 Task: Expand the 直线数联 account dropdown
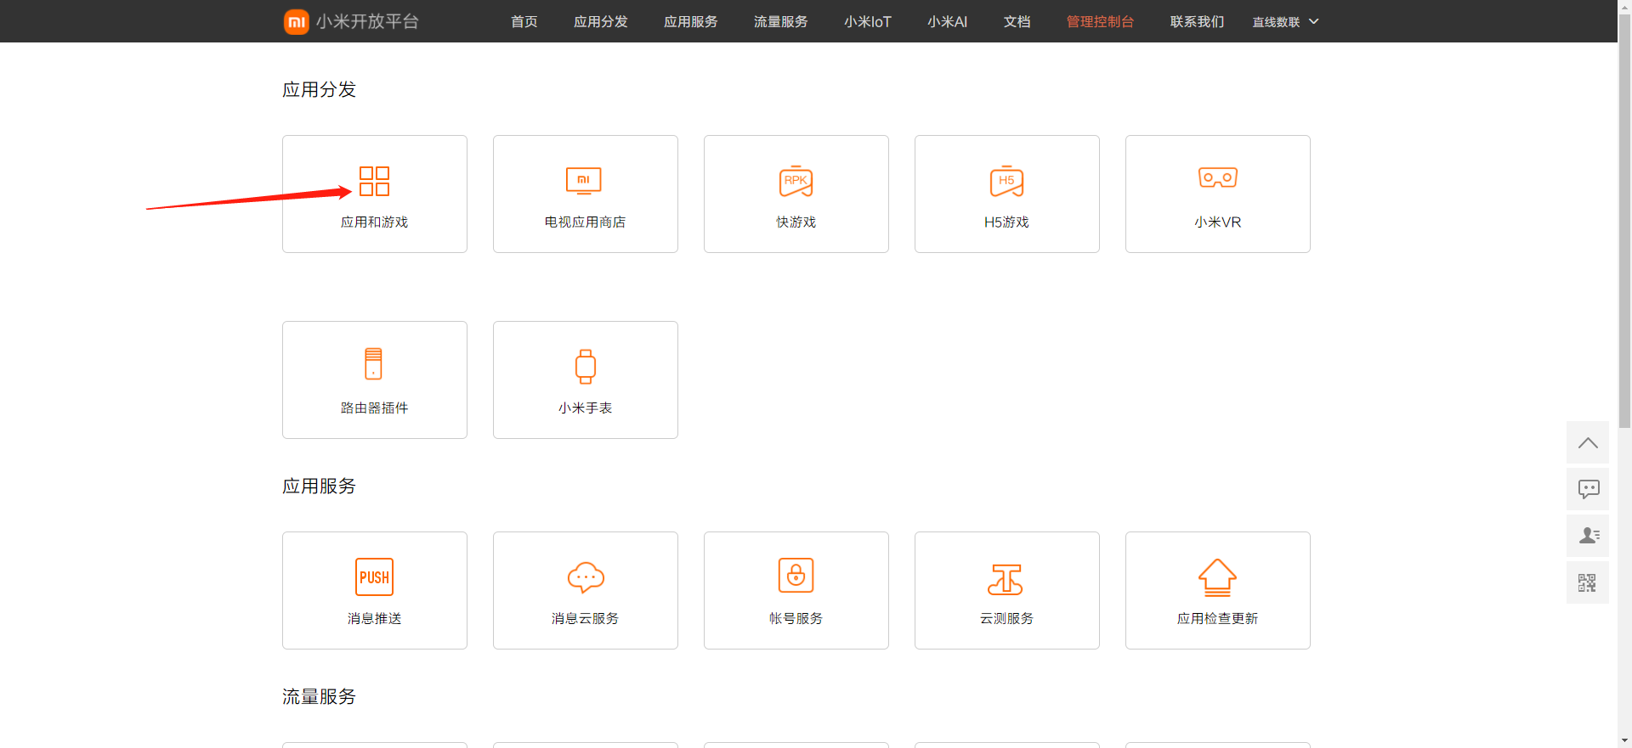point(1285,22)
